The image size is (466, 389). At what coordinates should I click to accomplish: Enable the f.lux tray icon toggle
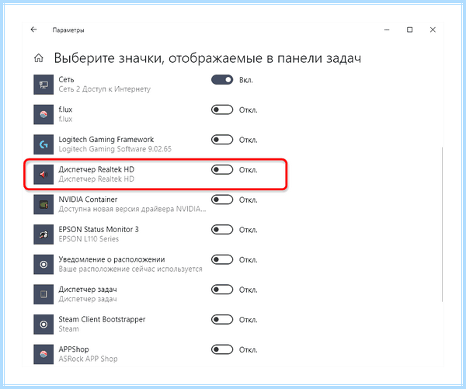pos(222,109)
